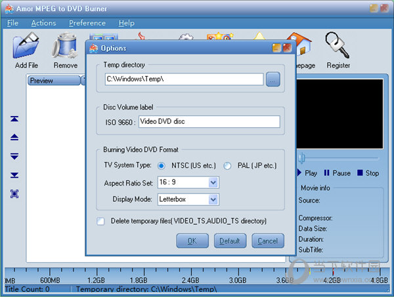This screenshot has width=394, height=297.
Task: Click the Title Count: 0 status text
Action: point(27,289)
